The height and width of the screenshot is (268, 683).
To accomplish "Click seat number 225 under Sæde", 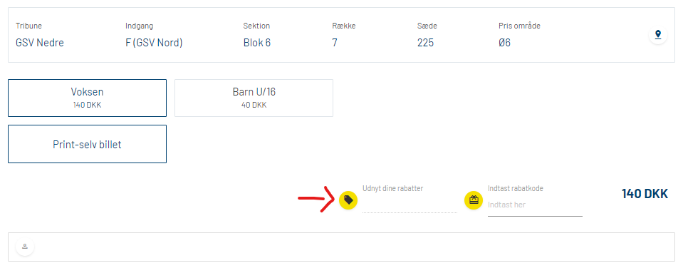I will click(426, 43).
